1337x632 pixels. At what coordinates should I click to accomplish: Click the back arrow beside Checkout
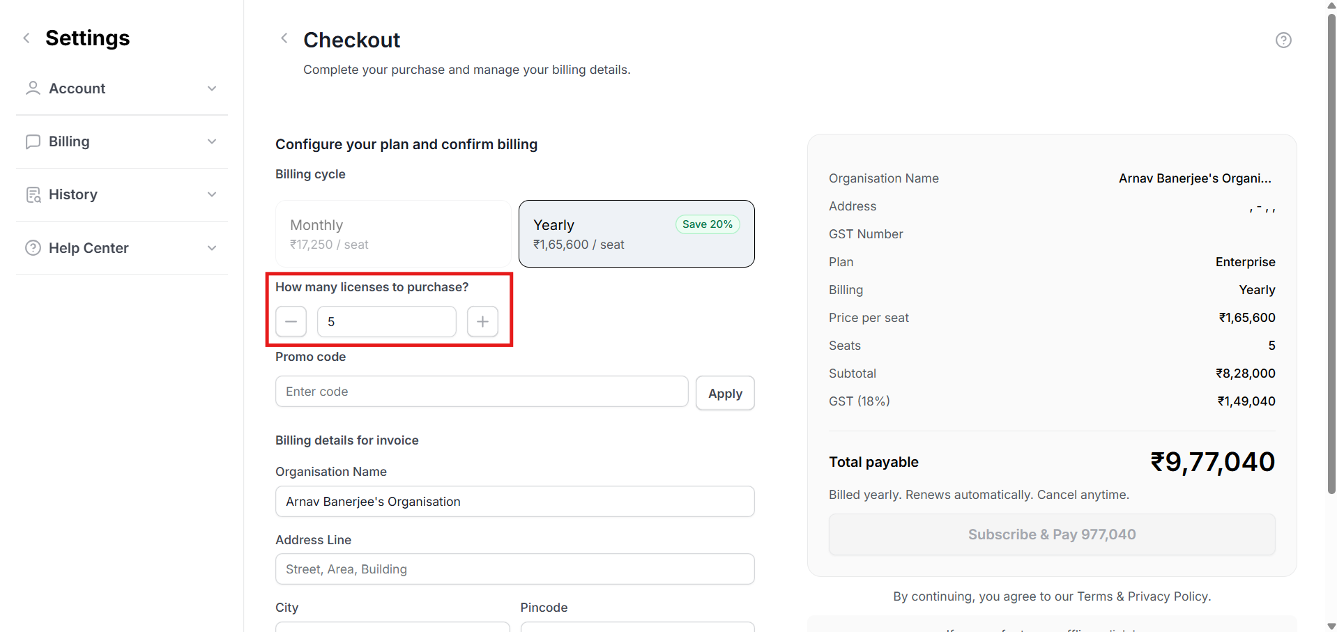click(284, 38)
